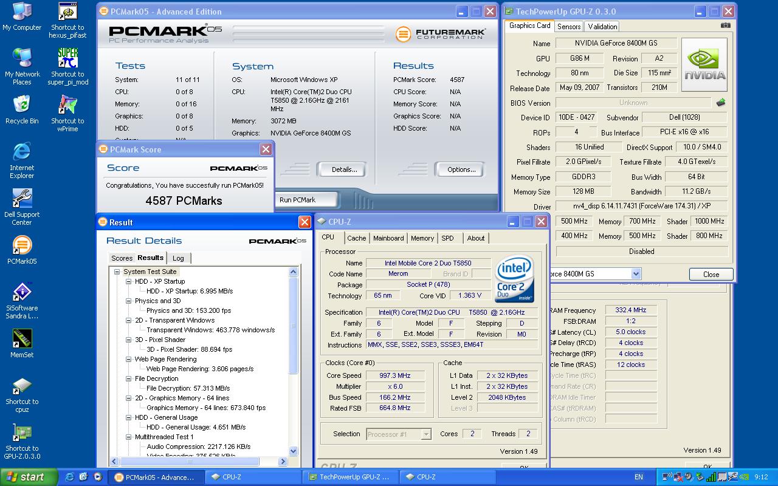Open the MemSet desktop icon
The image size is (778, 486).
click(22, 343)
